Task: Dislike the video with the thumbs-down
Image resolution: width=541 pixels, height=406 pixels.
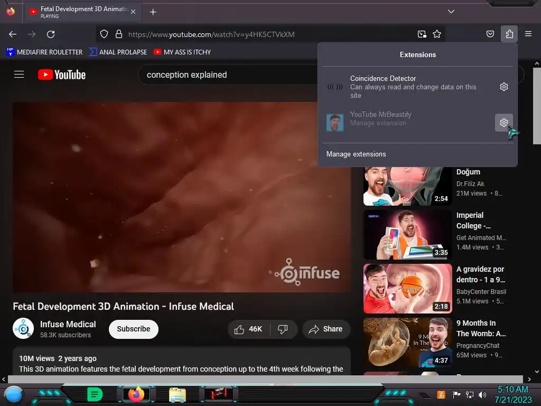Action: [x=283, y=329]
